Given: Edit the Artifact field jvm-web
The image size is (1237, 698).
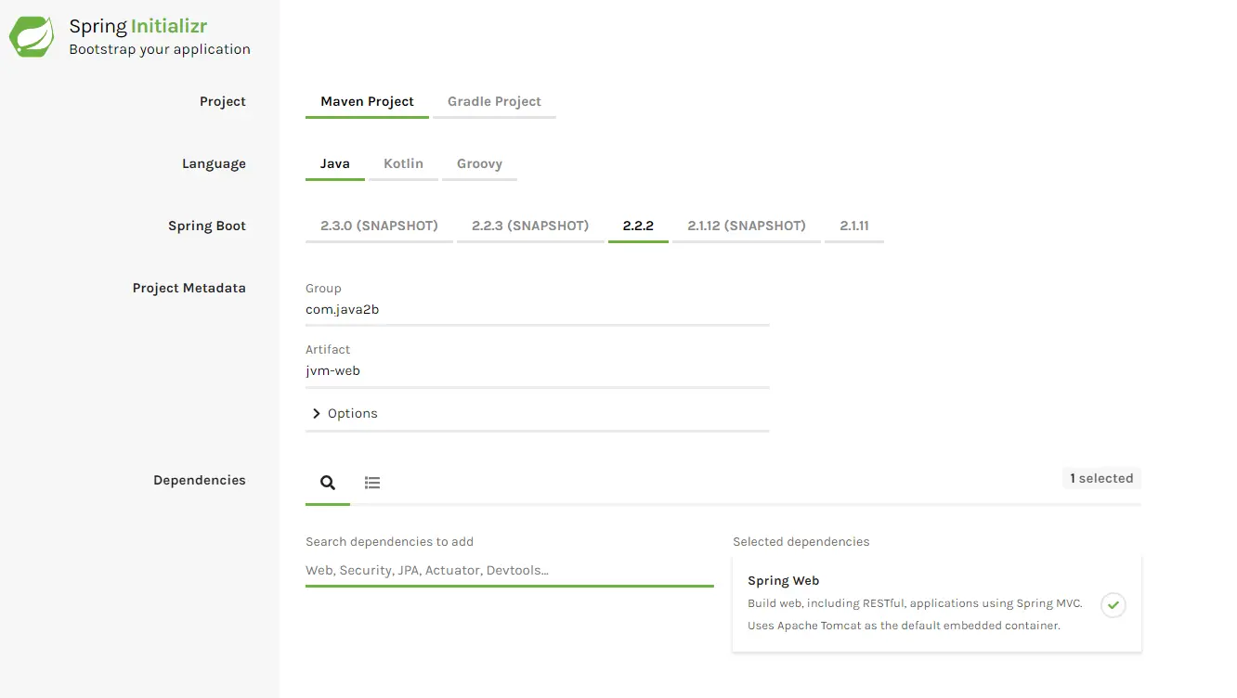Looking at the screenshot, I should (538, 371).
